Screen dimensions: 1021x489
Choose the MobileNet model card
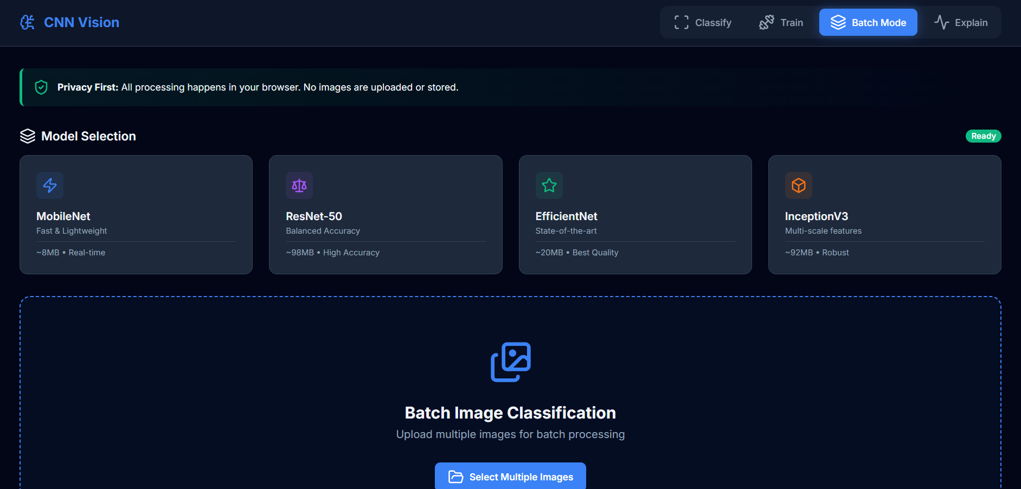(x=136, y=215)
